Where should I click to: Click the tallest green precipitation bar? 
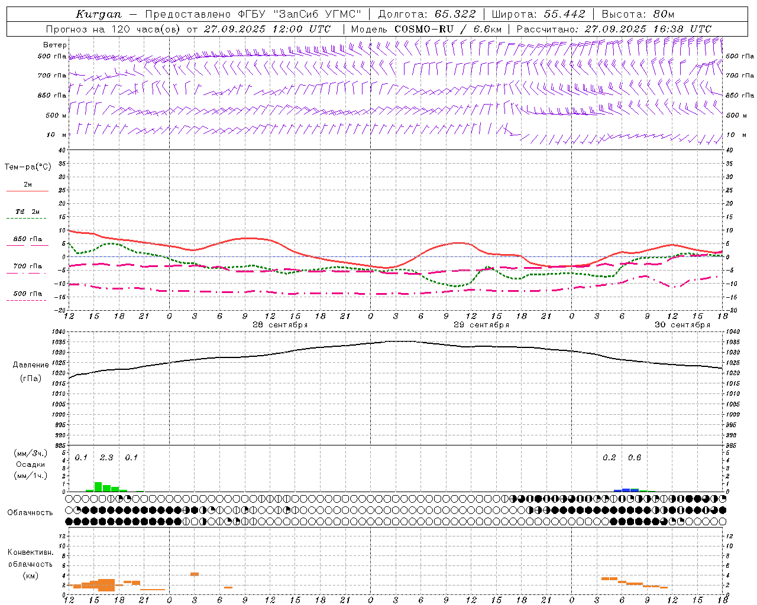point(98,487)
